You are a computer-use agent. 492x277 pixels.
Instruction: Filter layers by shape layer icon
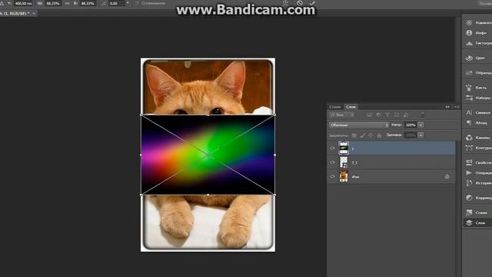397,115
